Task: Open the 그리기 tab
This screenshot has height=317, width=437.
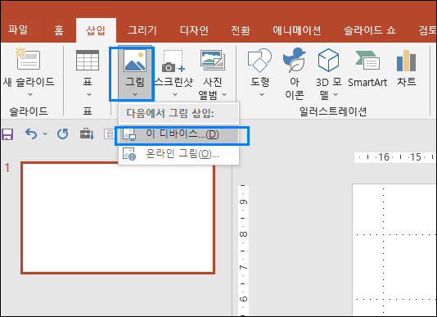Action: coord(142,30)
